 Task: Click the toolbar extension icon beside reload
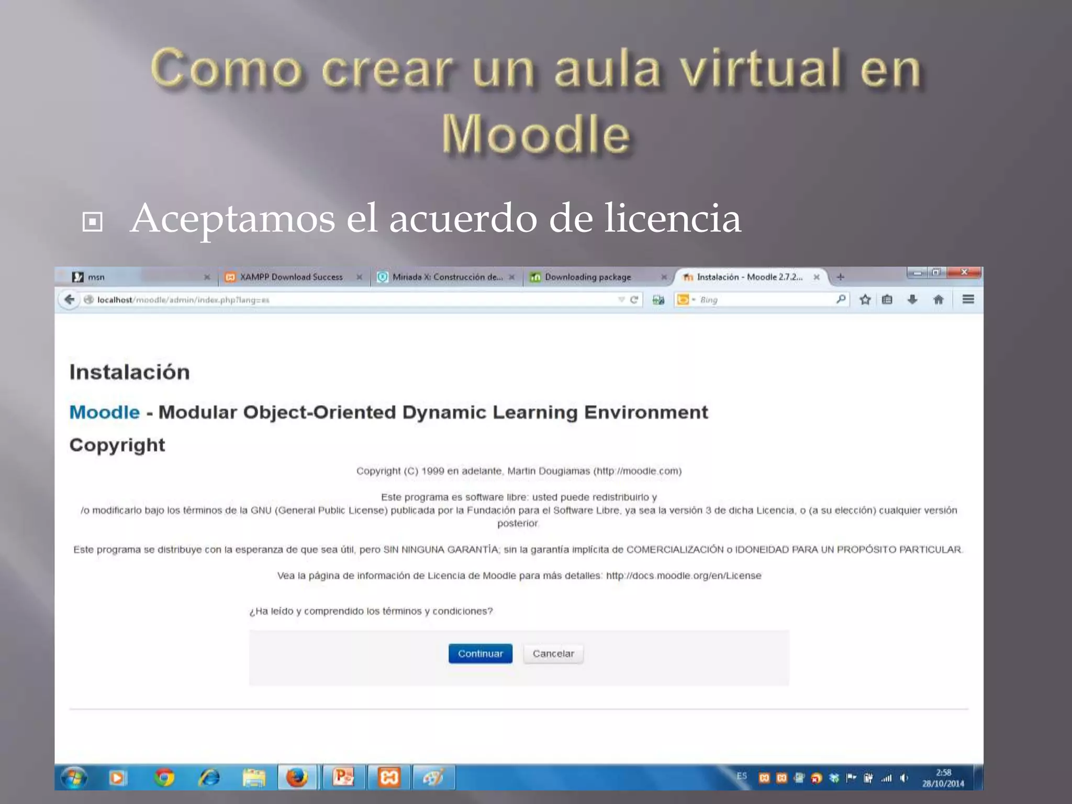pos(658,300)
